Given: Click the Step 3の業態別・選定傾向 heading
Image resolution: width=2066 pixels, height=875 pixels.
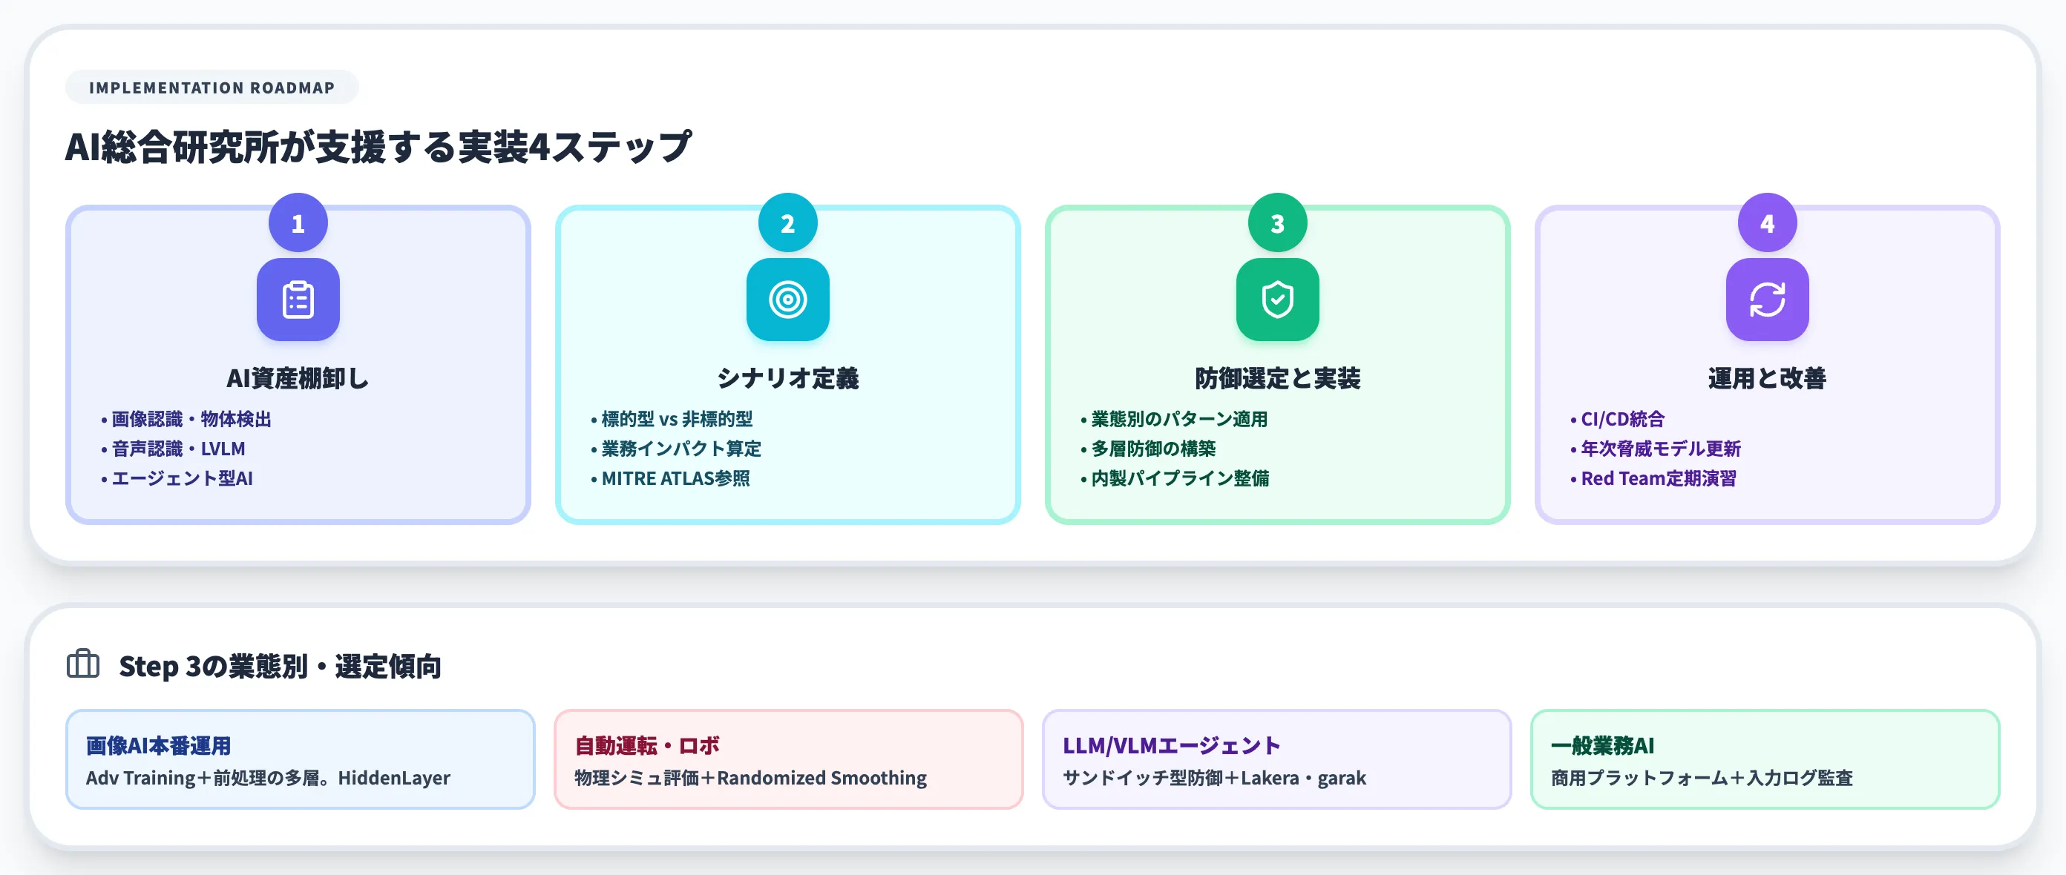Looking at the screenshot, I should (x=280, y=666).
